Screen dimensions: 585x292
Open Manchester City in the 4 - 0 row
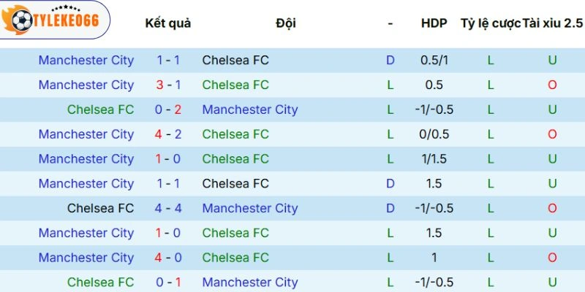pyautogui.click(x=86, y=258)
